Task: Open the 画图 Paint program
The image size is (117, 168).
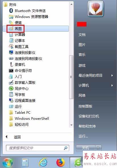Action: click(36, 29)
